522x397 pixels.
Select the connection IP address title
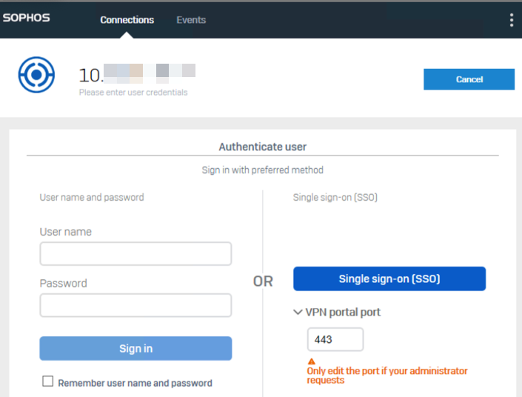click(137, 74)
